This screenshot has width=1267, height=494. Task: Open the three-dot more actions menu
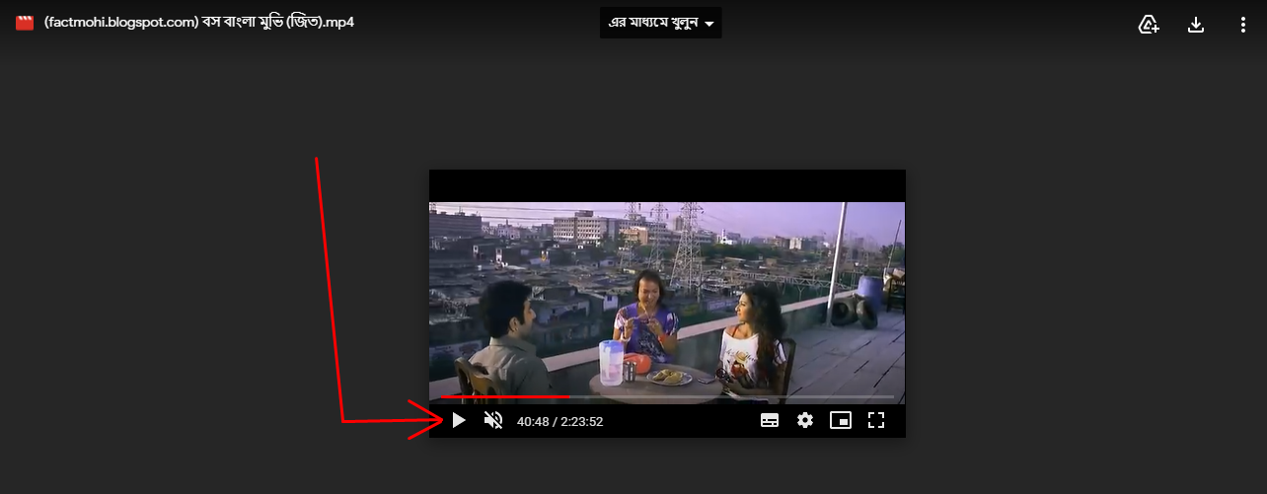[x=1243, y=25]
